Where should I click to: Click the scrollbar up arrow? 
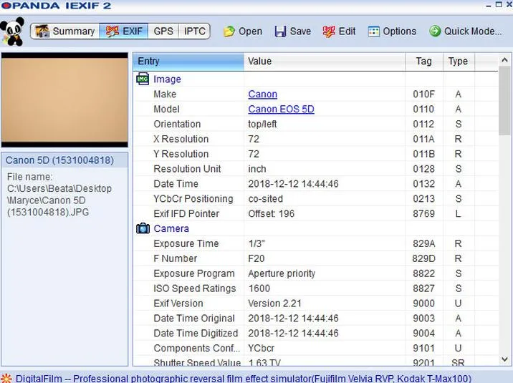(x=504, y=60)
